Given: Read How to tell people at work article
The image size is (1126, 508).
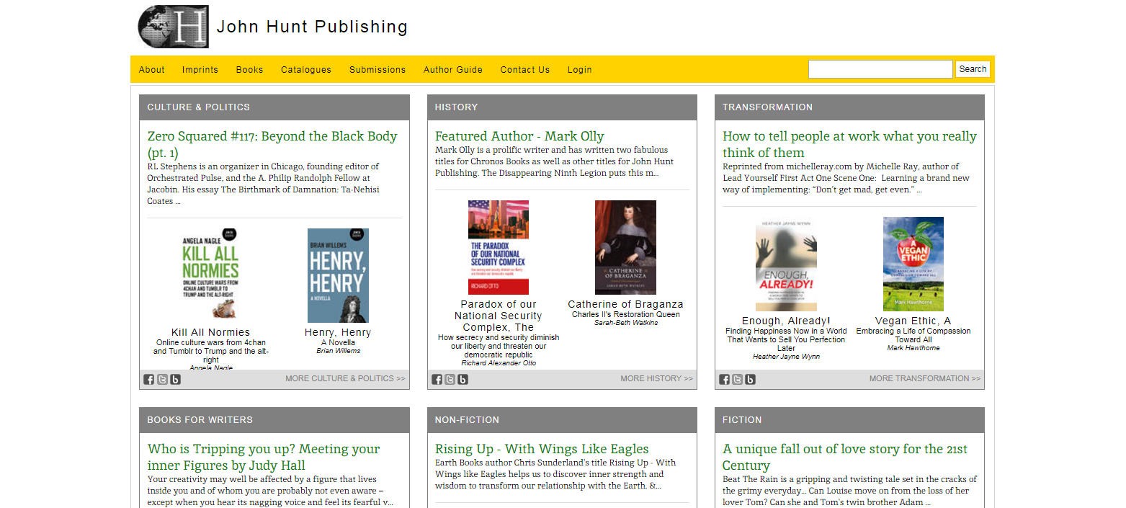Looking at the screenshot, I should (849, 144).
